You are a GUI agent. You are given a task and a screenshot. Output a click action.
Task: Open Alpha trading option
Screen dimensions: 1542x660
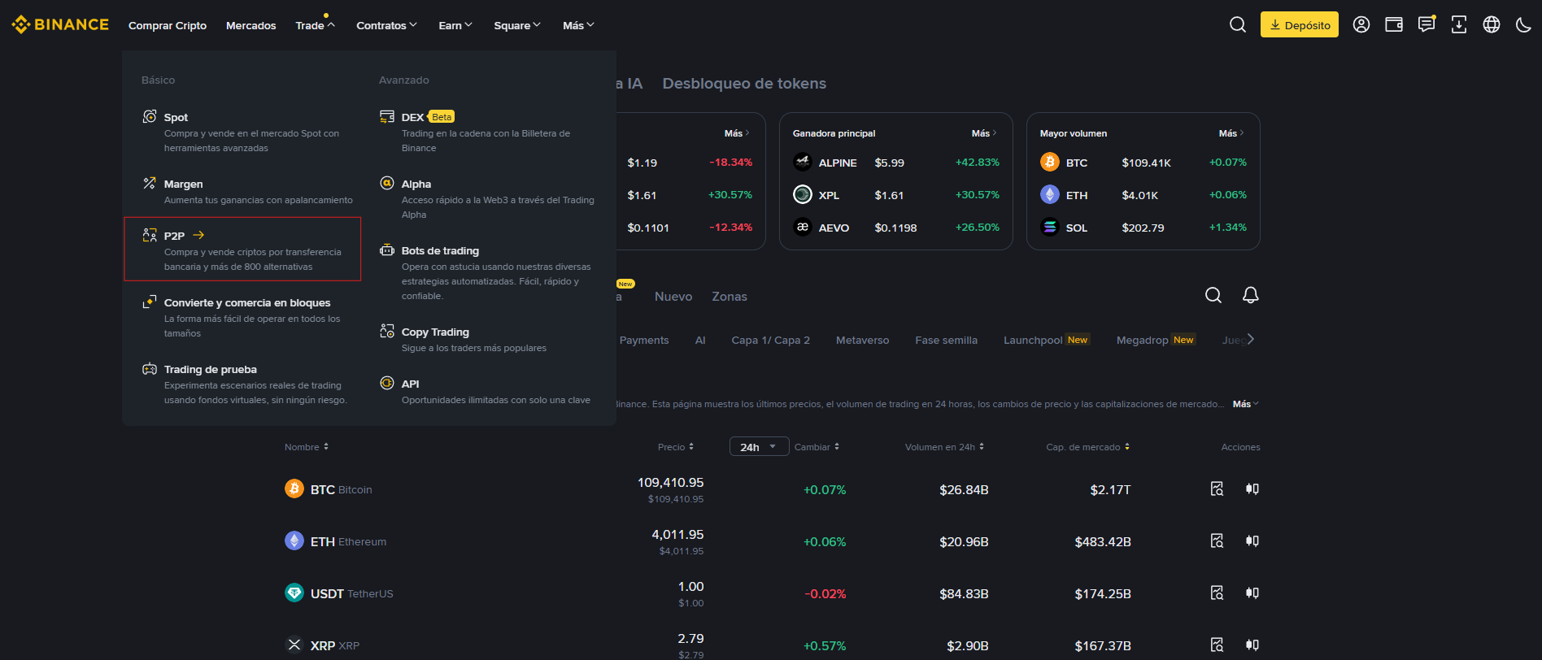[486, 198]
